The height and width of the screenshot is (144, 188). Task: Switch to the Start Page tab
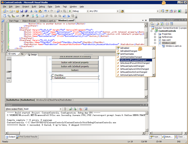pyautogui.click(x=14, y=21)
